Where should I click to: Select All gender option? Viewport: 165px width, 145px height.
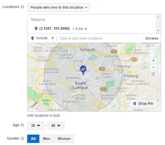click(x=33, y=139)
